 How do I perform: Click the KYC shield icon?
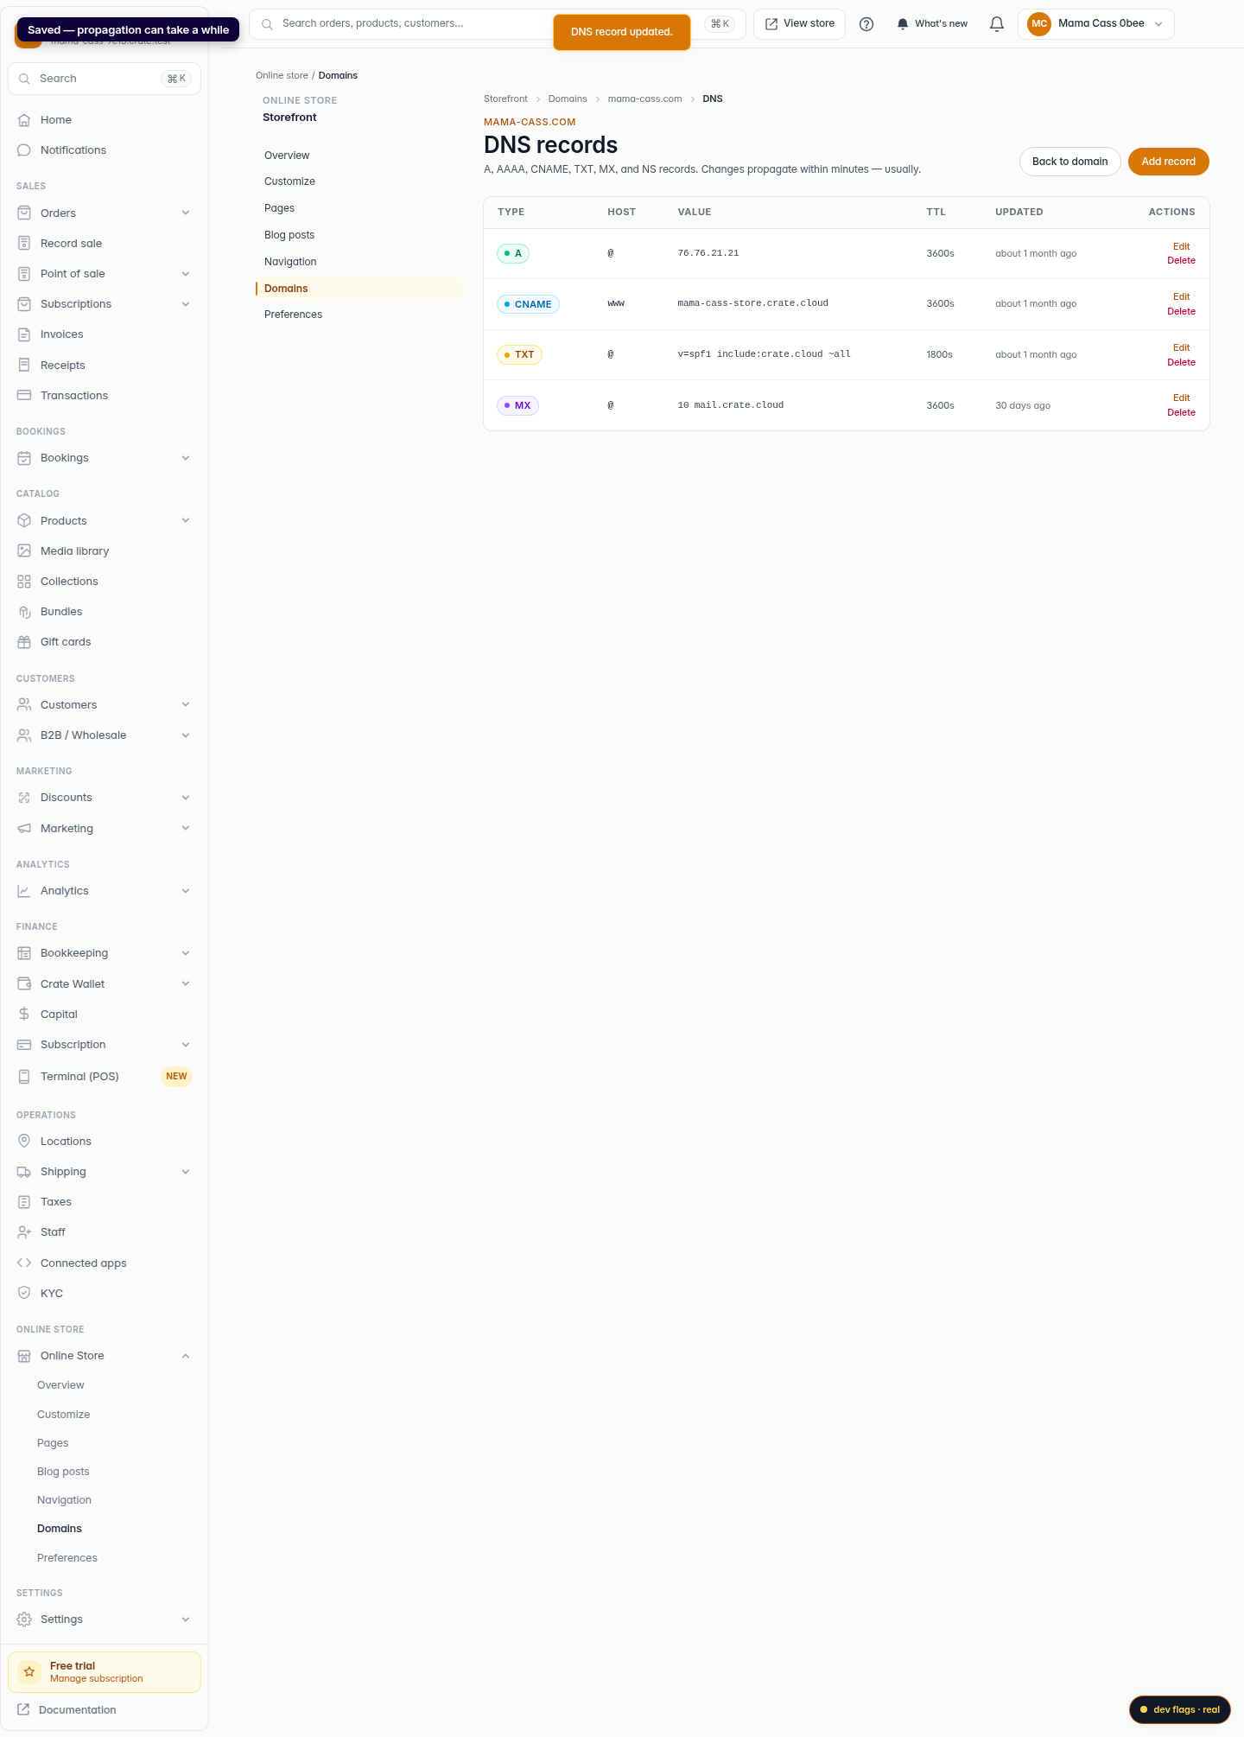coord(24,1294)
